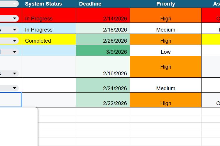Expand the dropdown arrow in the 2/16/2026 row
This screenshot has height=146, width=220.
click(14, 74)
